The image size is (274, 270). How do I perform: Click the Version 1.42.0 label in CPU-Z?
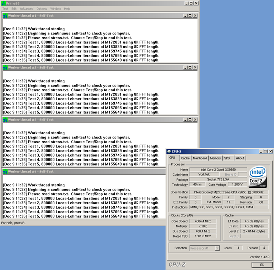(x=259, y=257)
